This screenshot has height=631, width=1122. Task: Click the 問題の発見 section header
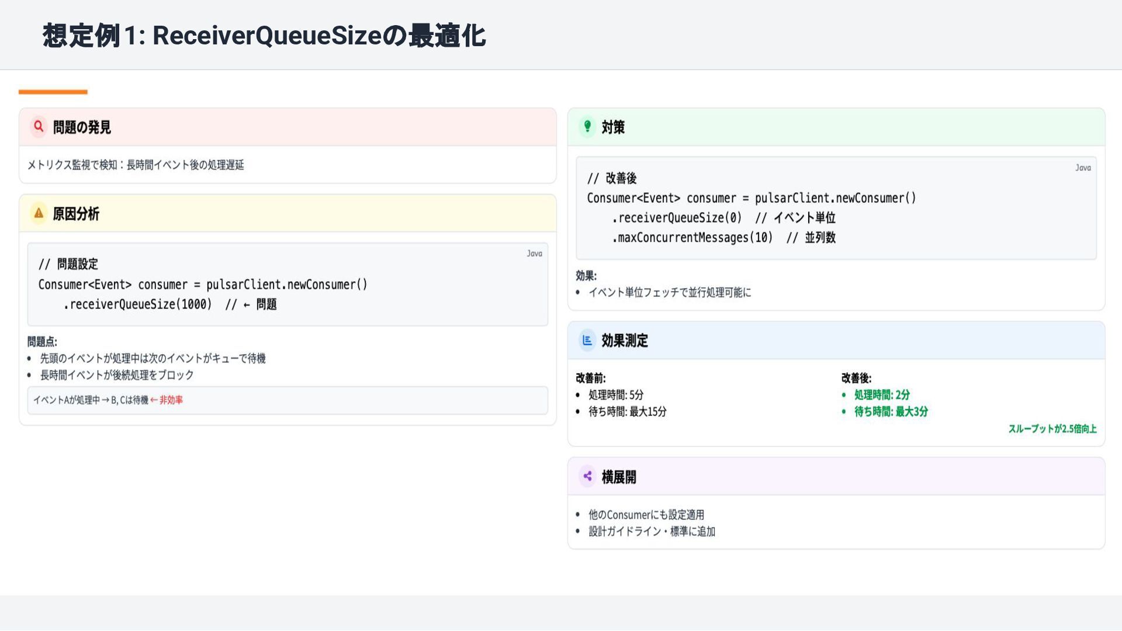[82, 127]
